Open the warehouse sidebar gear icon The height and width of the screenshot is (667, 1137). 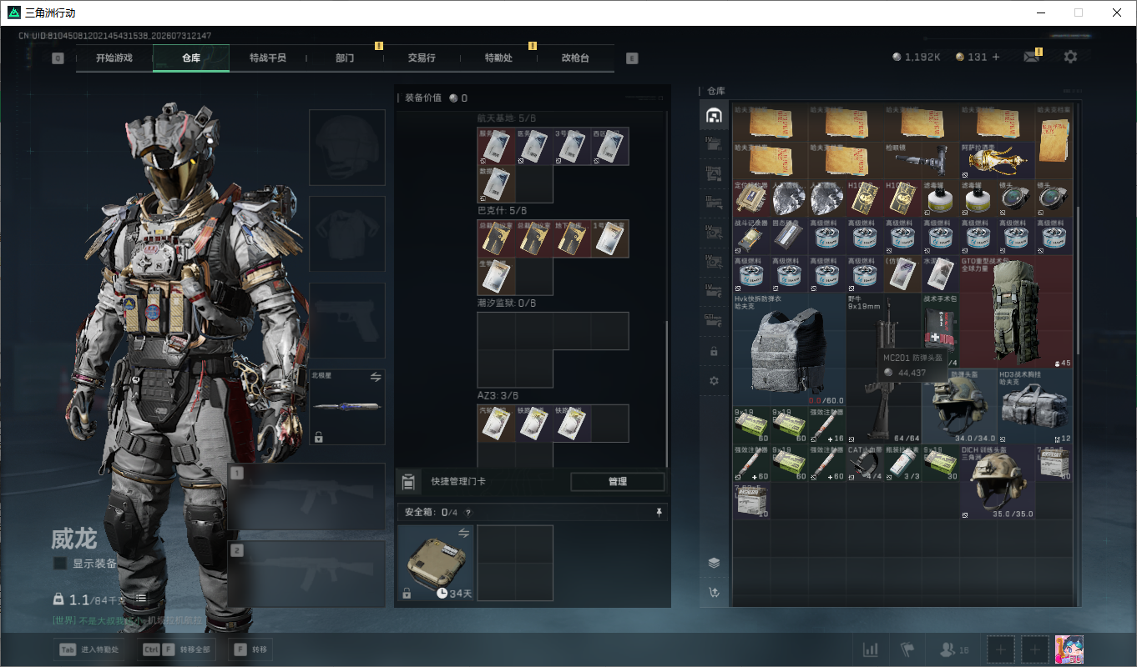(x=714, y=380)
